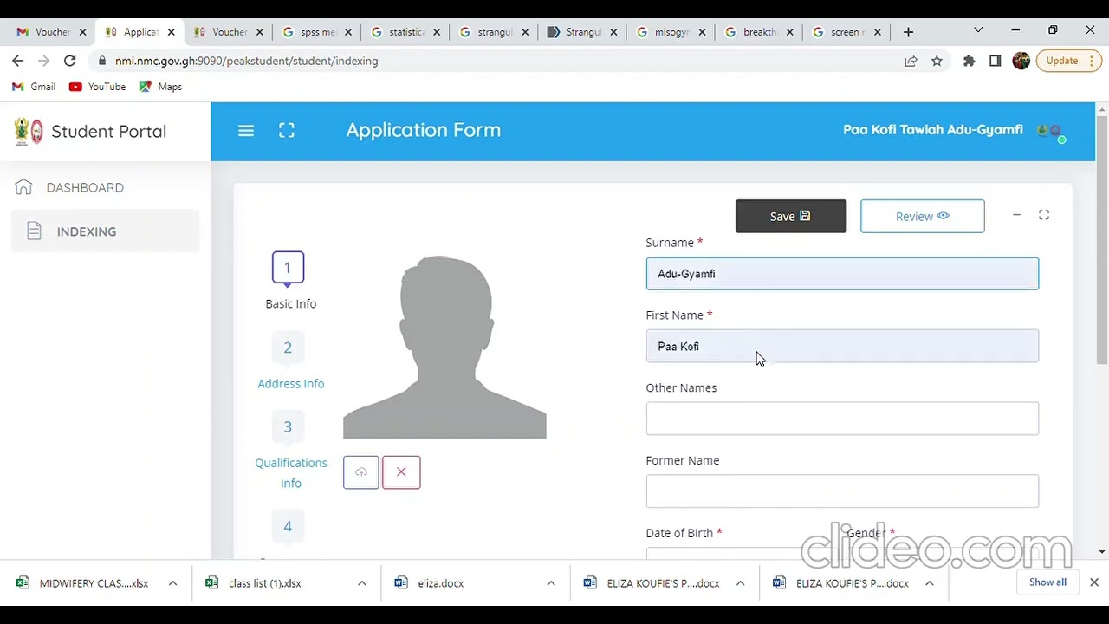
Task: Open Maps bookmark
Action: (160, 87)
